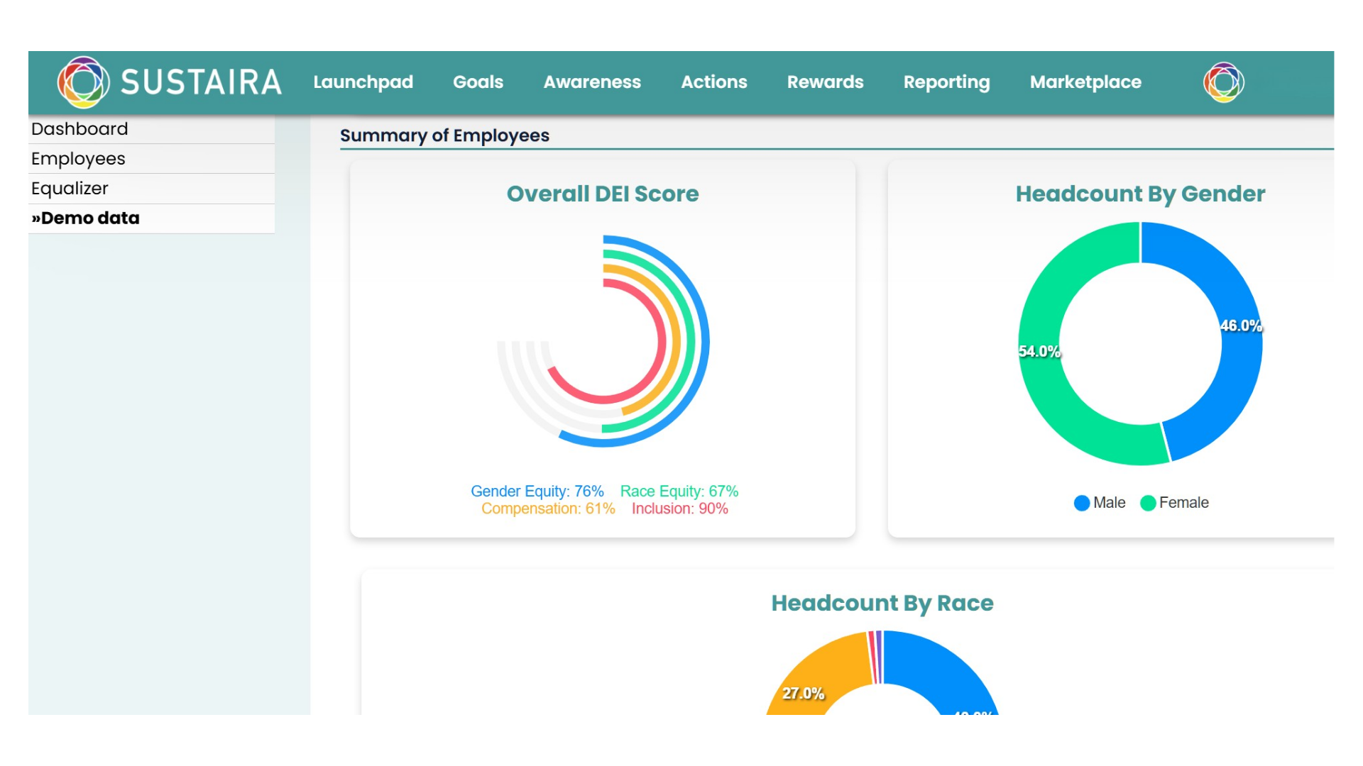Open the user profile icon
Screen dimensions: 1363x766
pyautogui.click(x=1223, y=82)
